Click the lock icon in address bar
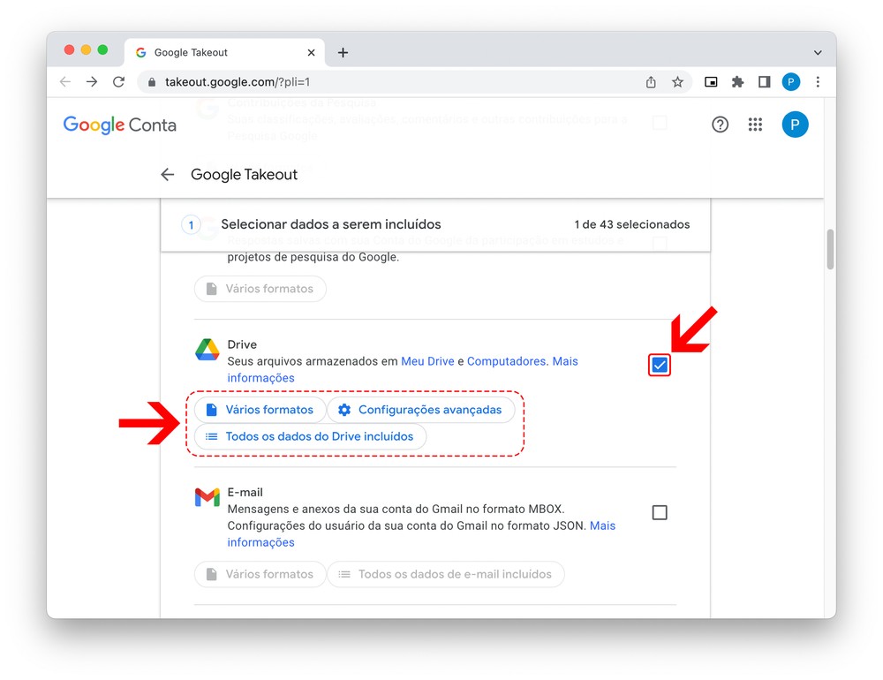Viewport: 883px width, 680px height. 152,82
